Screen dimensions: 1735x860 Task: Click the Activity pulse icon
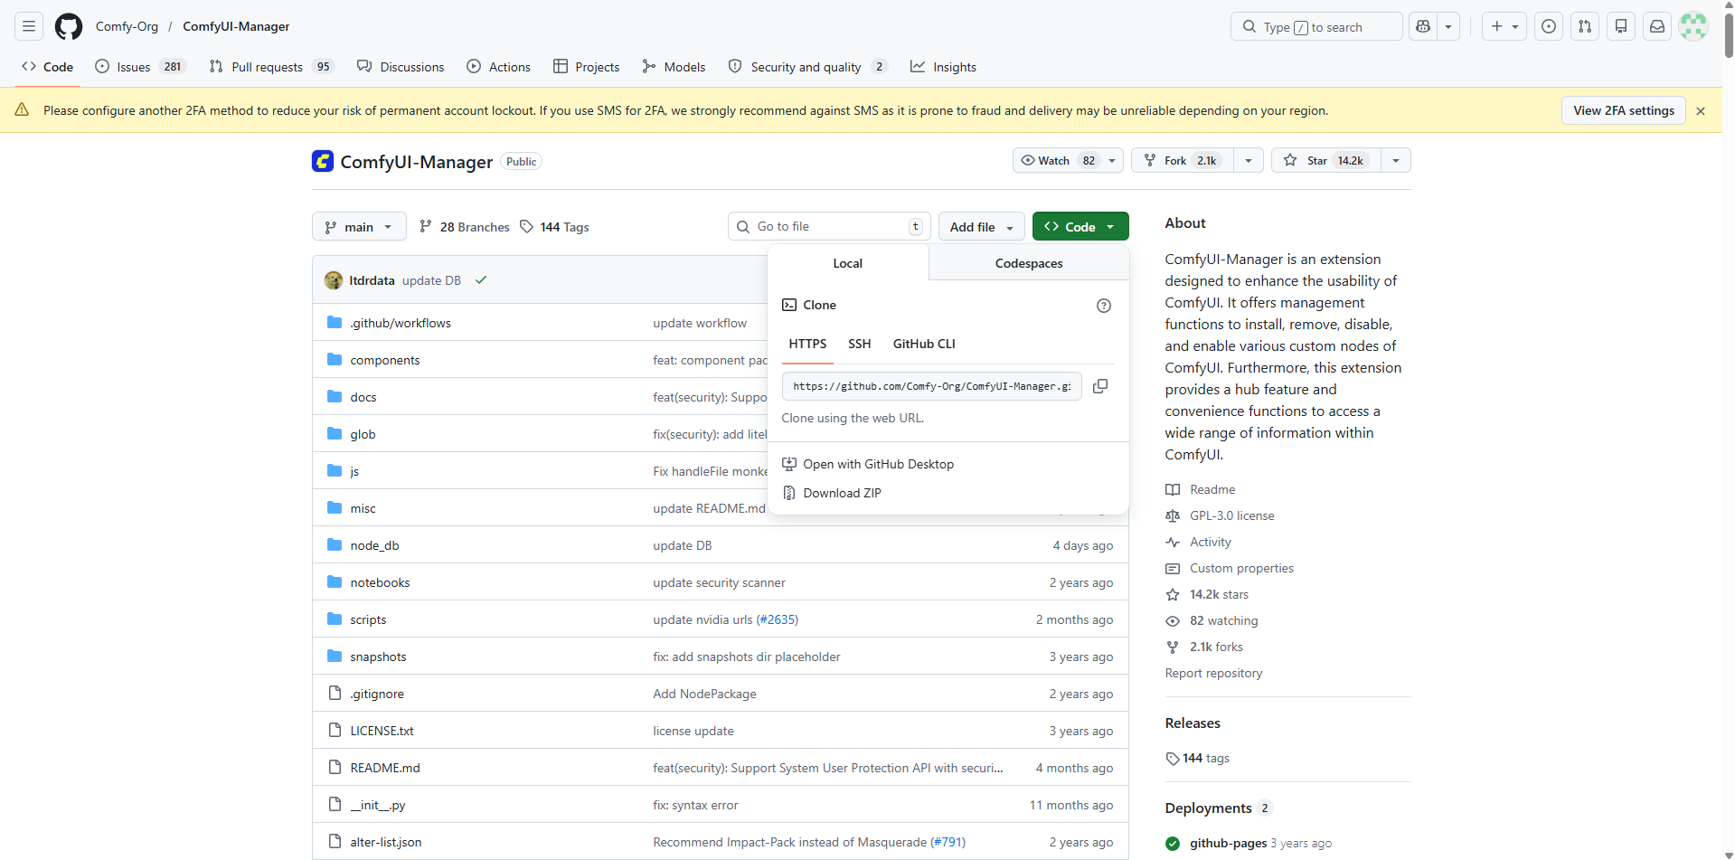pos(1173,542)
